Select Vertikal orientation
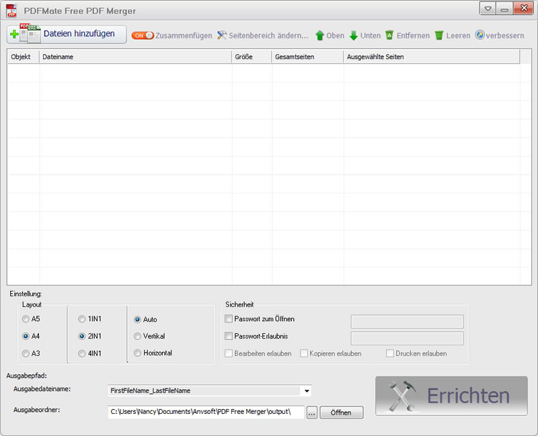This screenshot has height=436, width=538. (138, 337)
